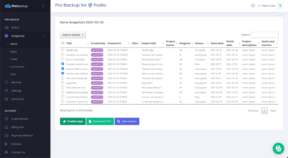Viewport: 288px width, 158px height.
Task: Click the Download CSV button
Action: 100,121
